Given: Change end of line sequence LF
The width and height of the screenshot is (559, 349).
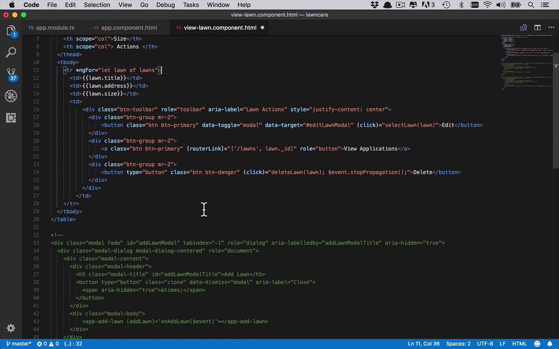Looking at the screenshot, I should (503, 344).
